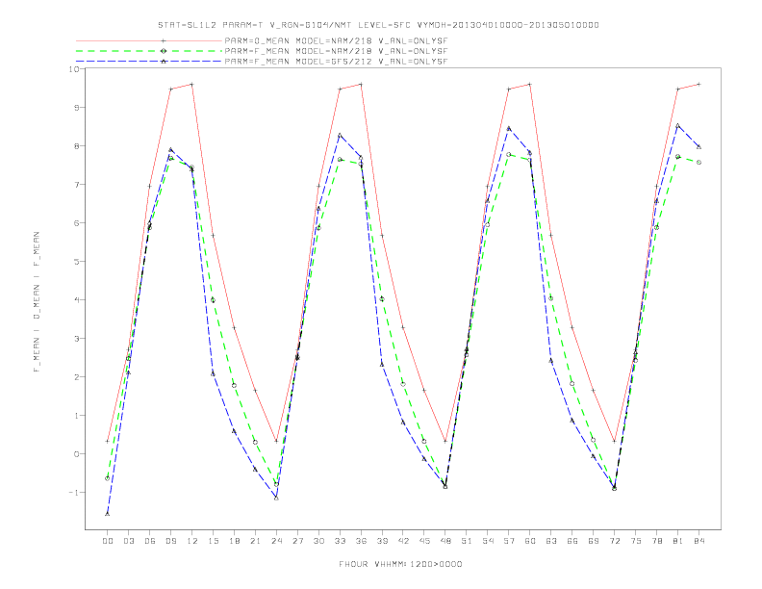The width and height of the screenshot is (762, 589).
Task: Click x-axis tick label 39
Action: pos(382,541)
